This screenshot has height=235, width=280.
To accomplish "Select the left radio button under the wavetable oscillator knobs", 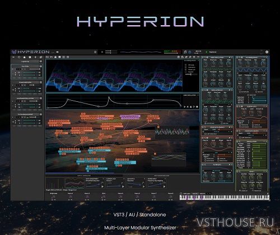I will [x=240, y=92].
